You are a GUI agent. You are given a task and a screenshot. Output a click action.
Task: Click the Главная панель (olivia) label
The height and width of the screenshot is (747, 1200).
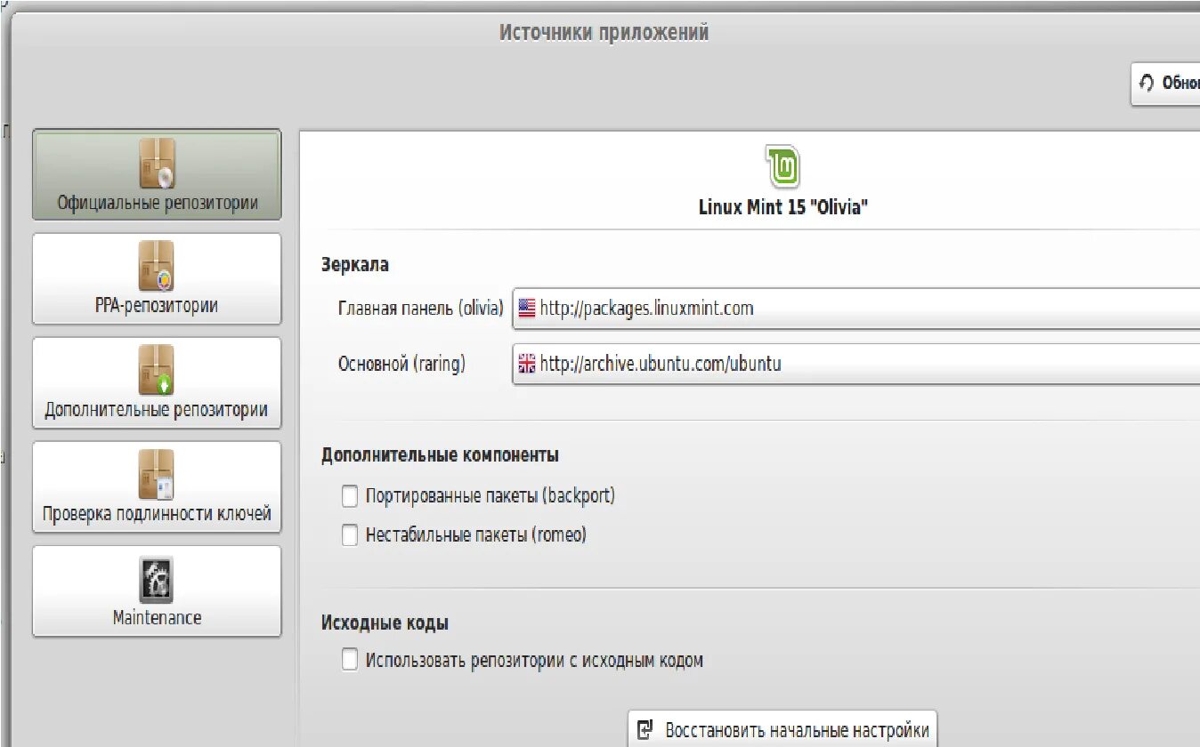click(x=421, y=309)
